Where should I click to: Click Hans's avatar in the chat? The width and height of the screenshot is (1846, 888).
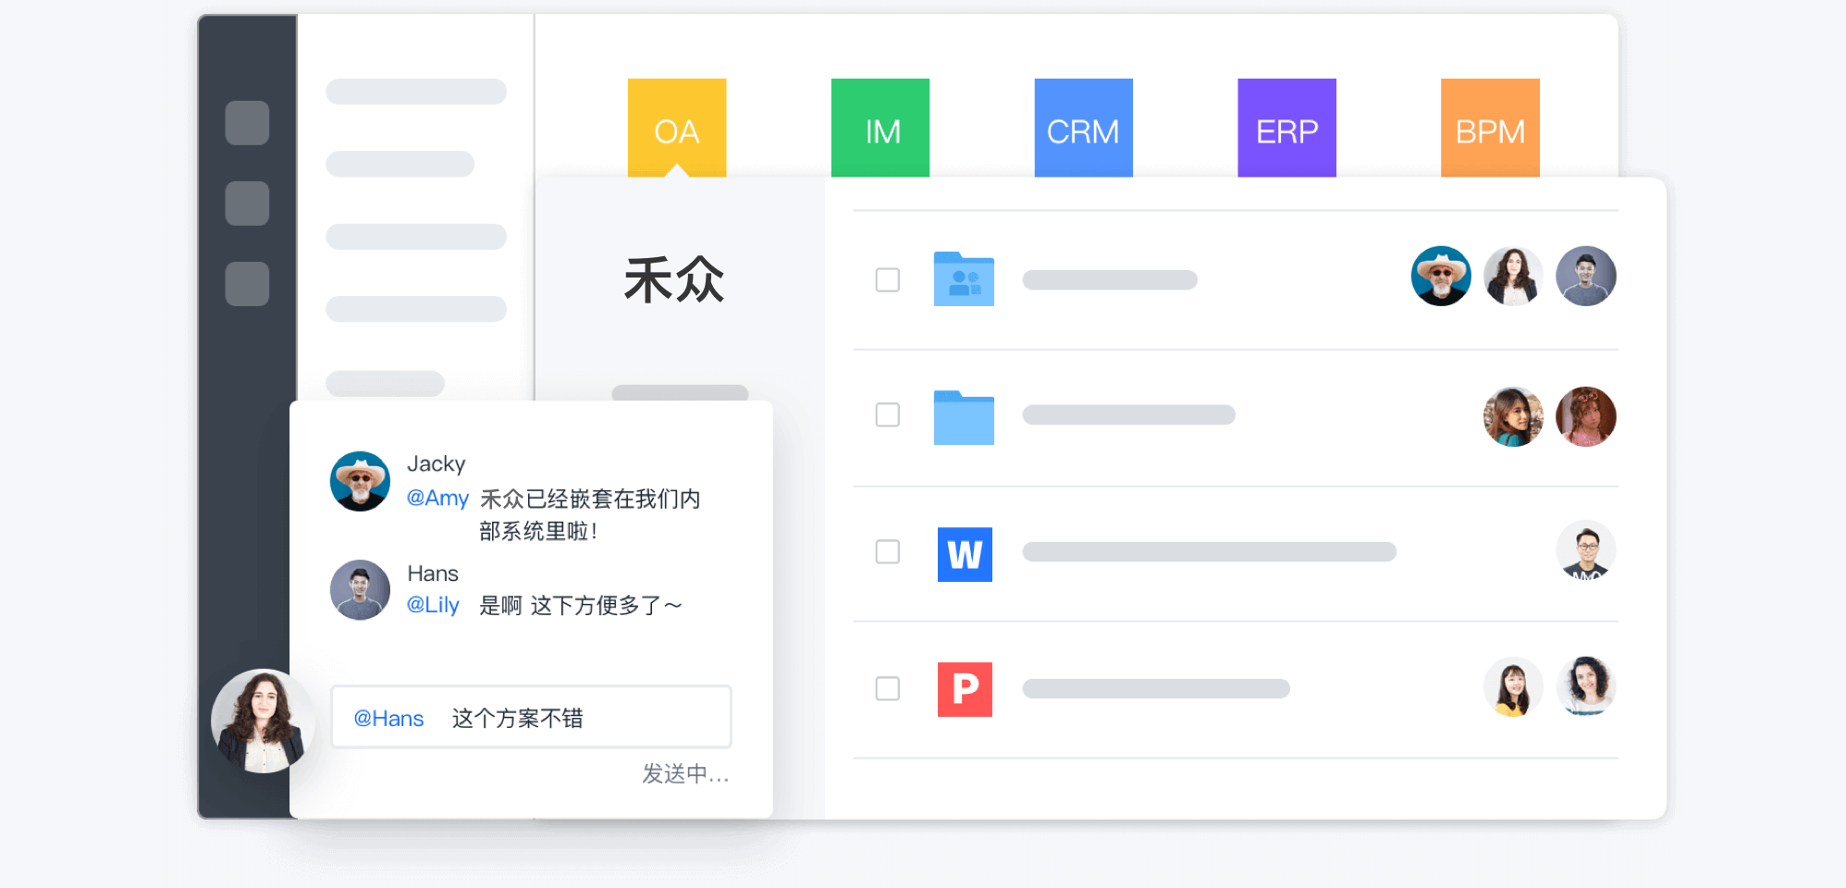point(360,589)
